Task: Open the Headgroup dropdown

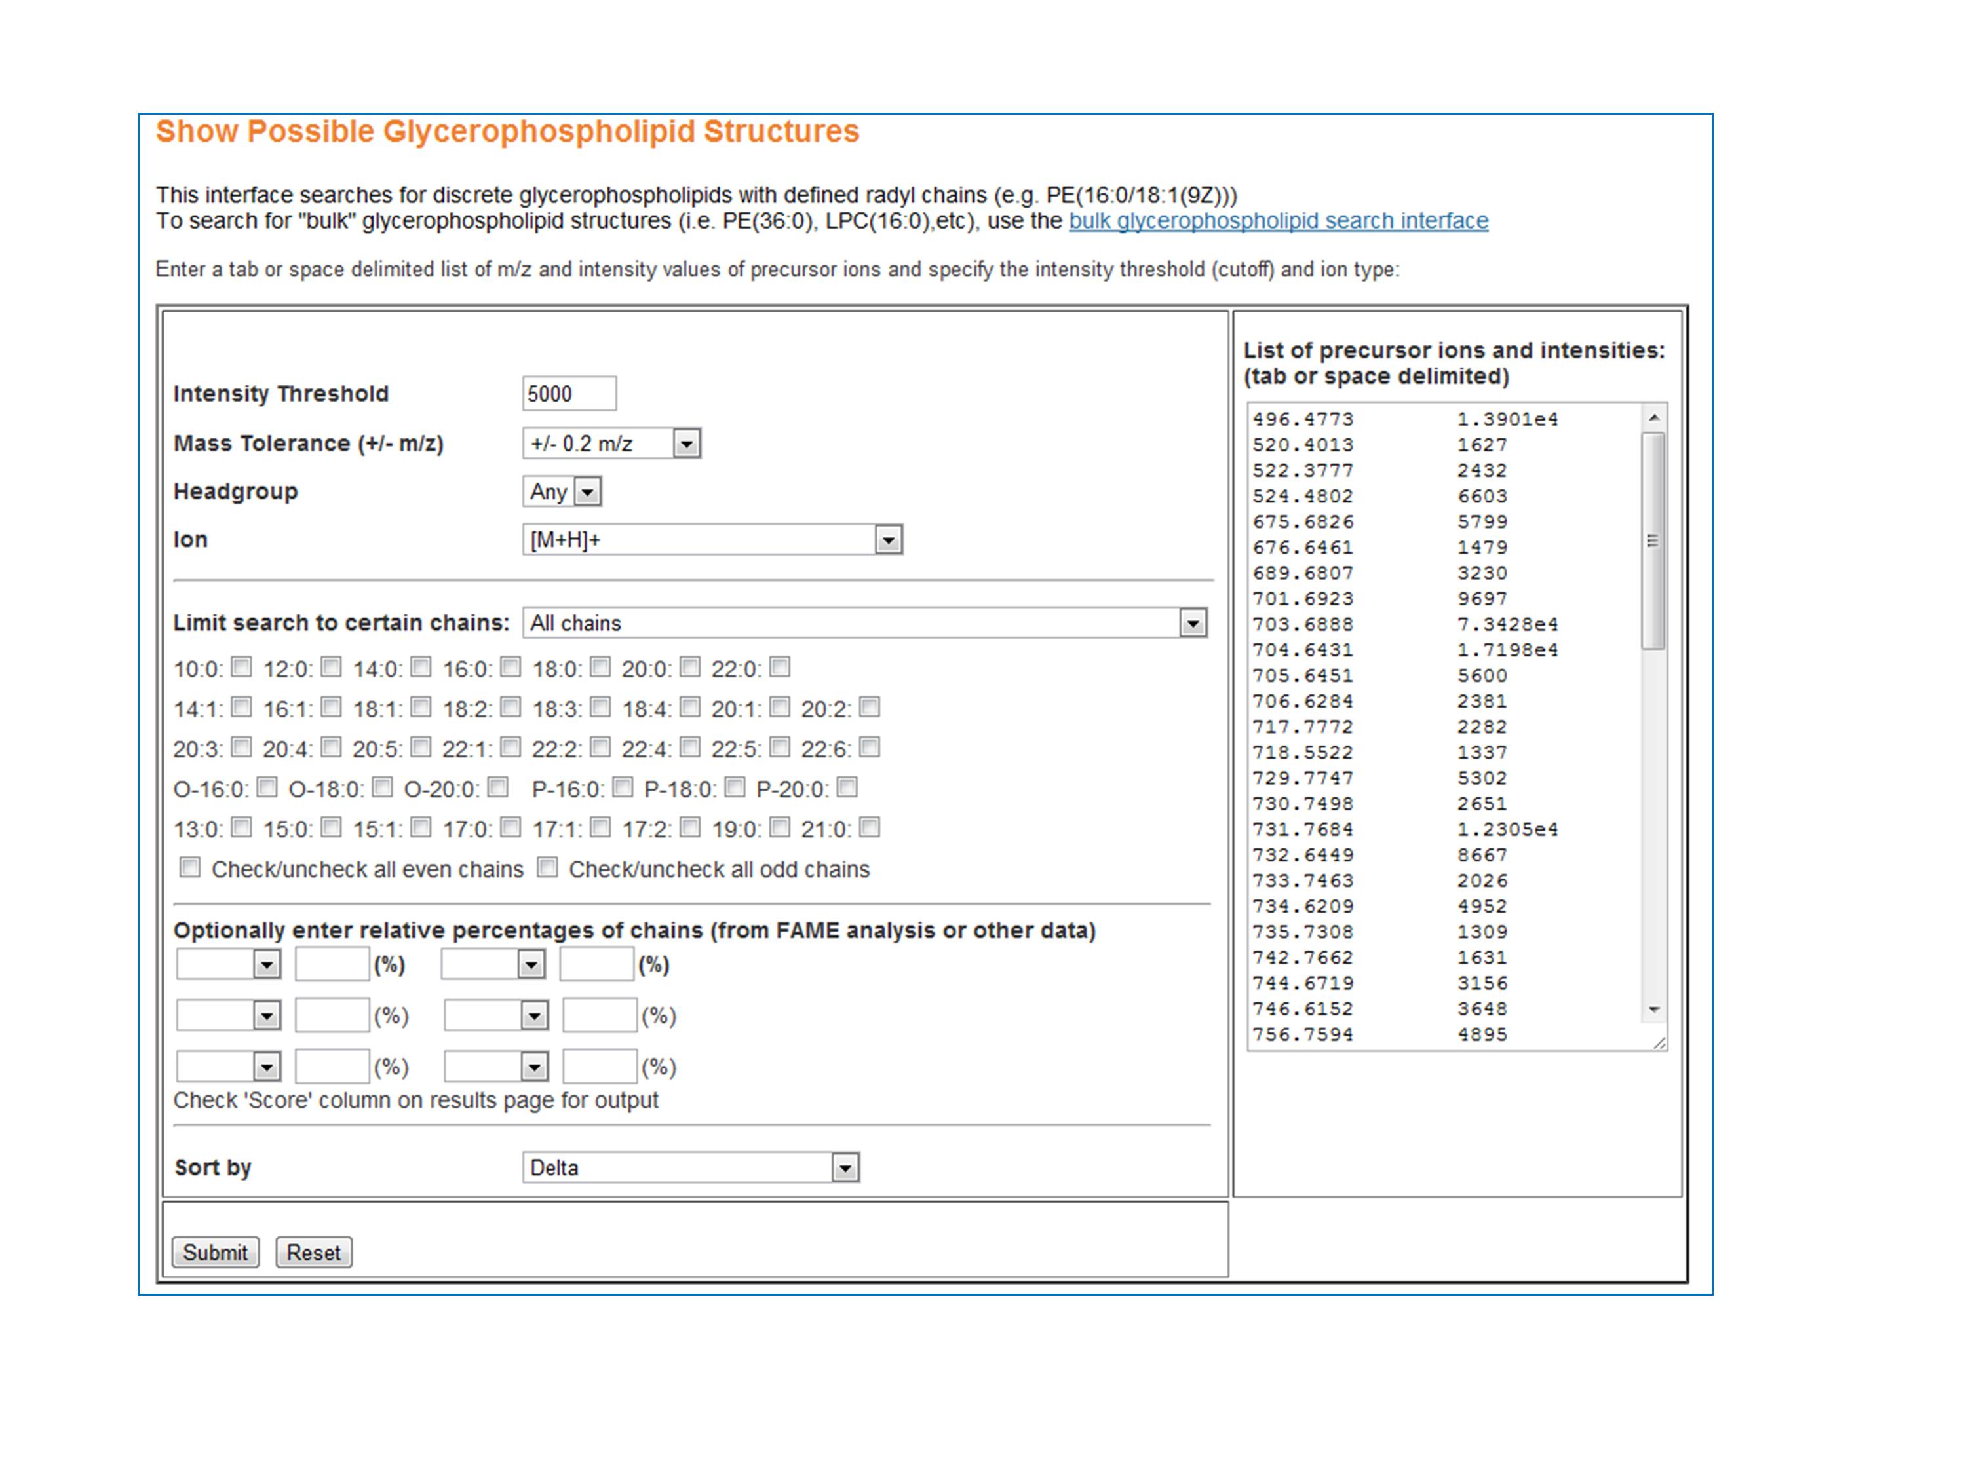Action: click(x=562, y=491)
